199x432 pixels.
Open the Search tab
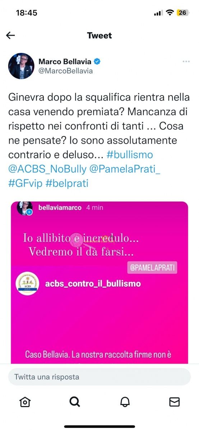(x=74, y=402)
